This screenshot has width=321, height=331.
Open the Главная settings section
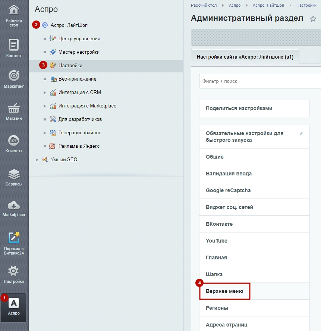[x=254, y=257]
